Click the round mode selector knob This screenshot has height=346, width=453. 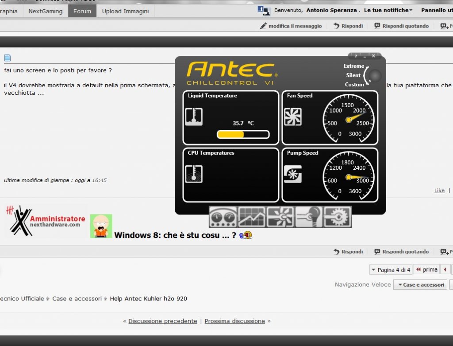pos(375,76)
